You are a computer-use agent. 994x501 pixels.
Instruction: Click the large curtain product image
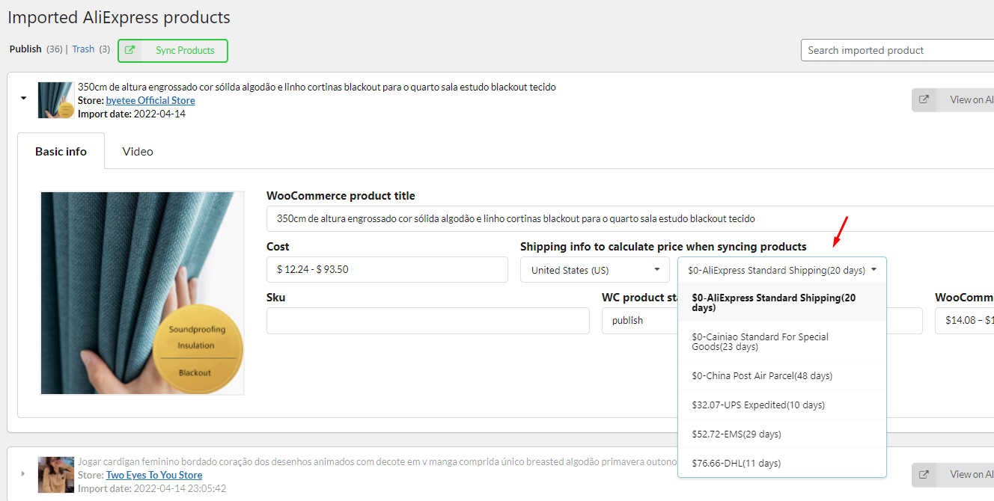tap(142, 293)
